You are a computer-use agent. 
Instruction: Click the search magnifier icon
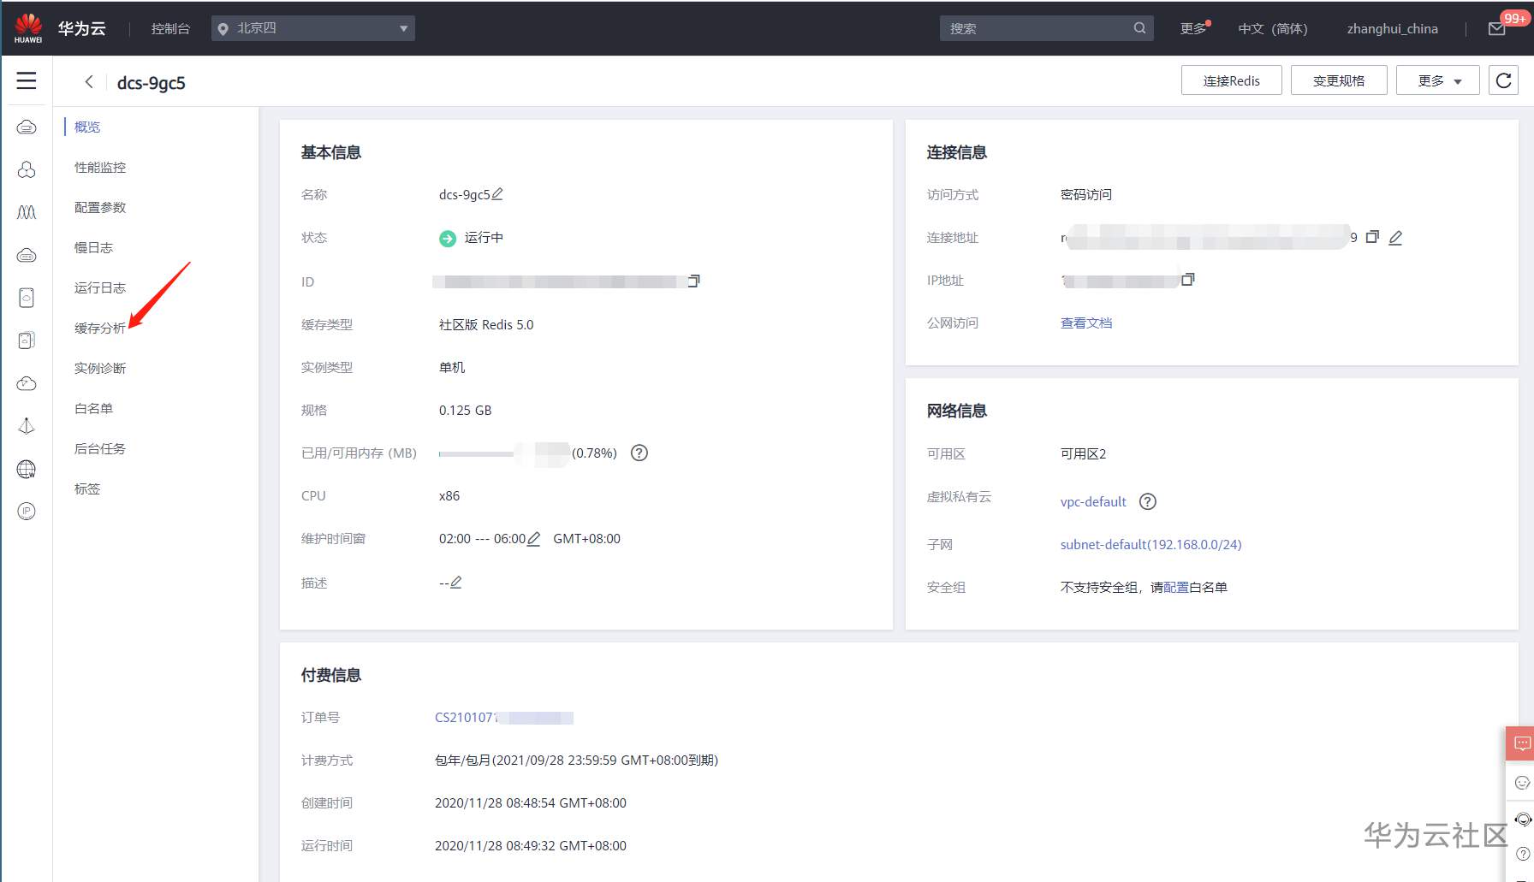(x=1139, y=28)
